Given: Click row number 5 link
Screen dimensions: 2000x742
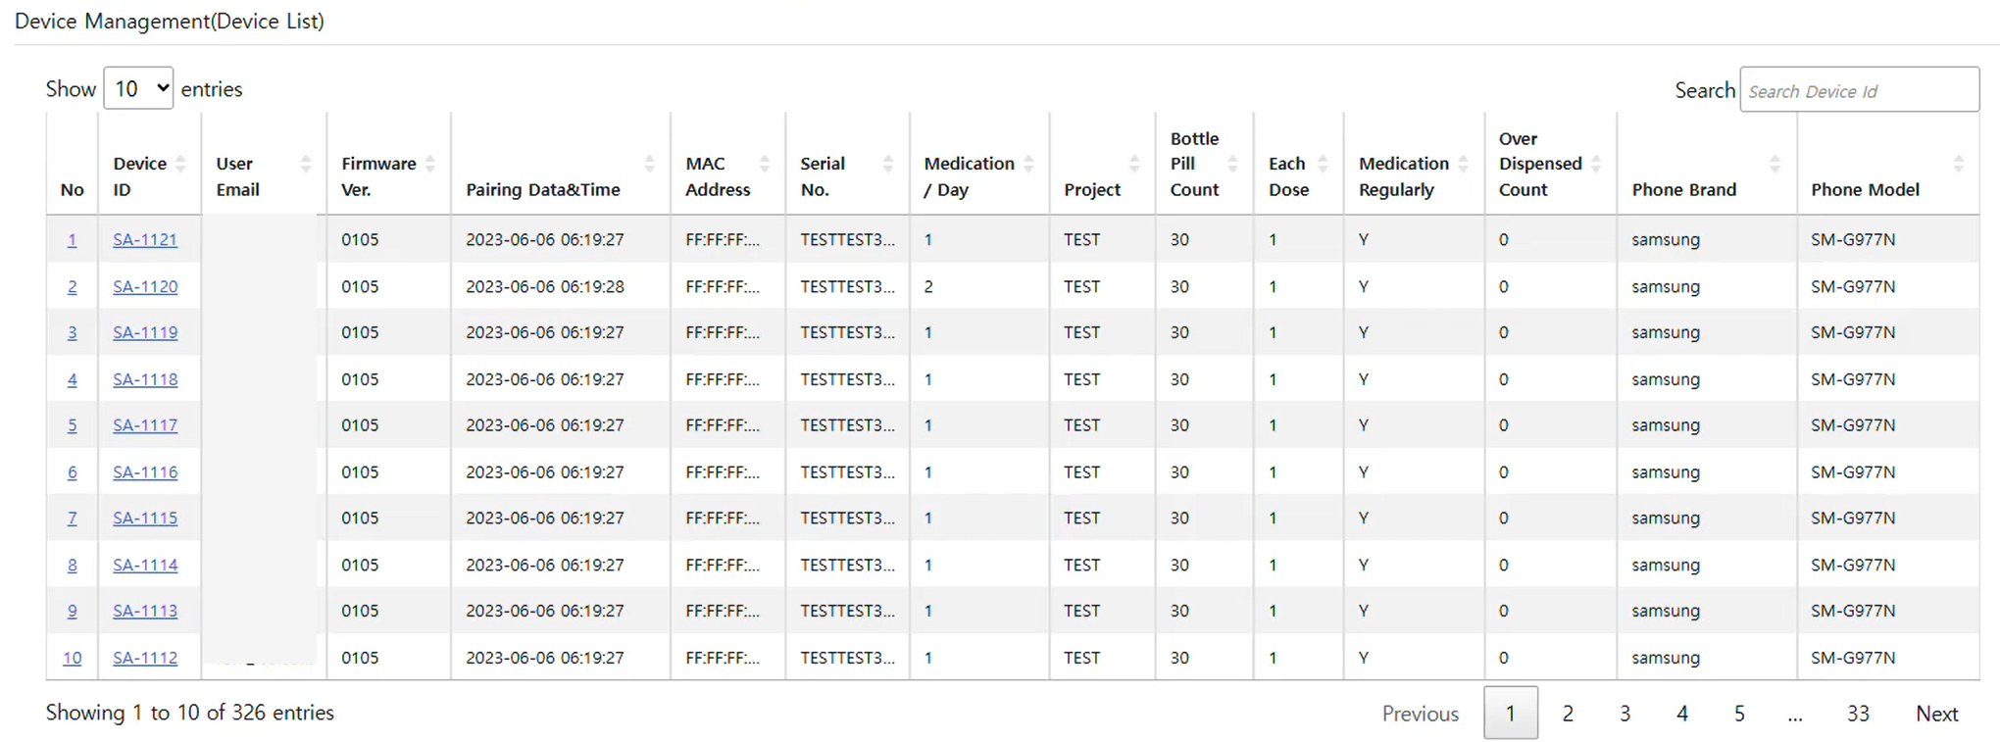Looking at the screenshot, I should (x=72, y=425).
